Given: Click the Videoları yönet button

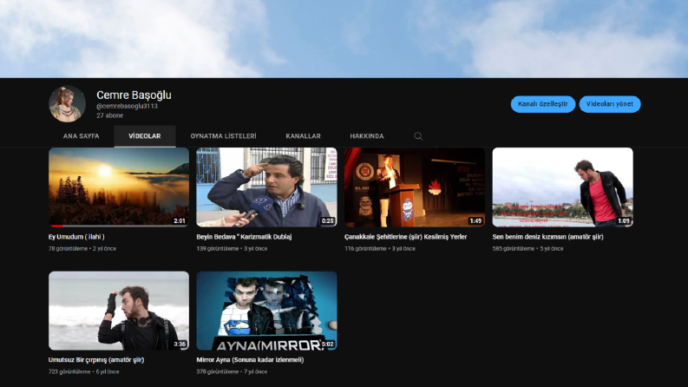Looking at the screenshot, I should (x=610, y=104).
